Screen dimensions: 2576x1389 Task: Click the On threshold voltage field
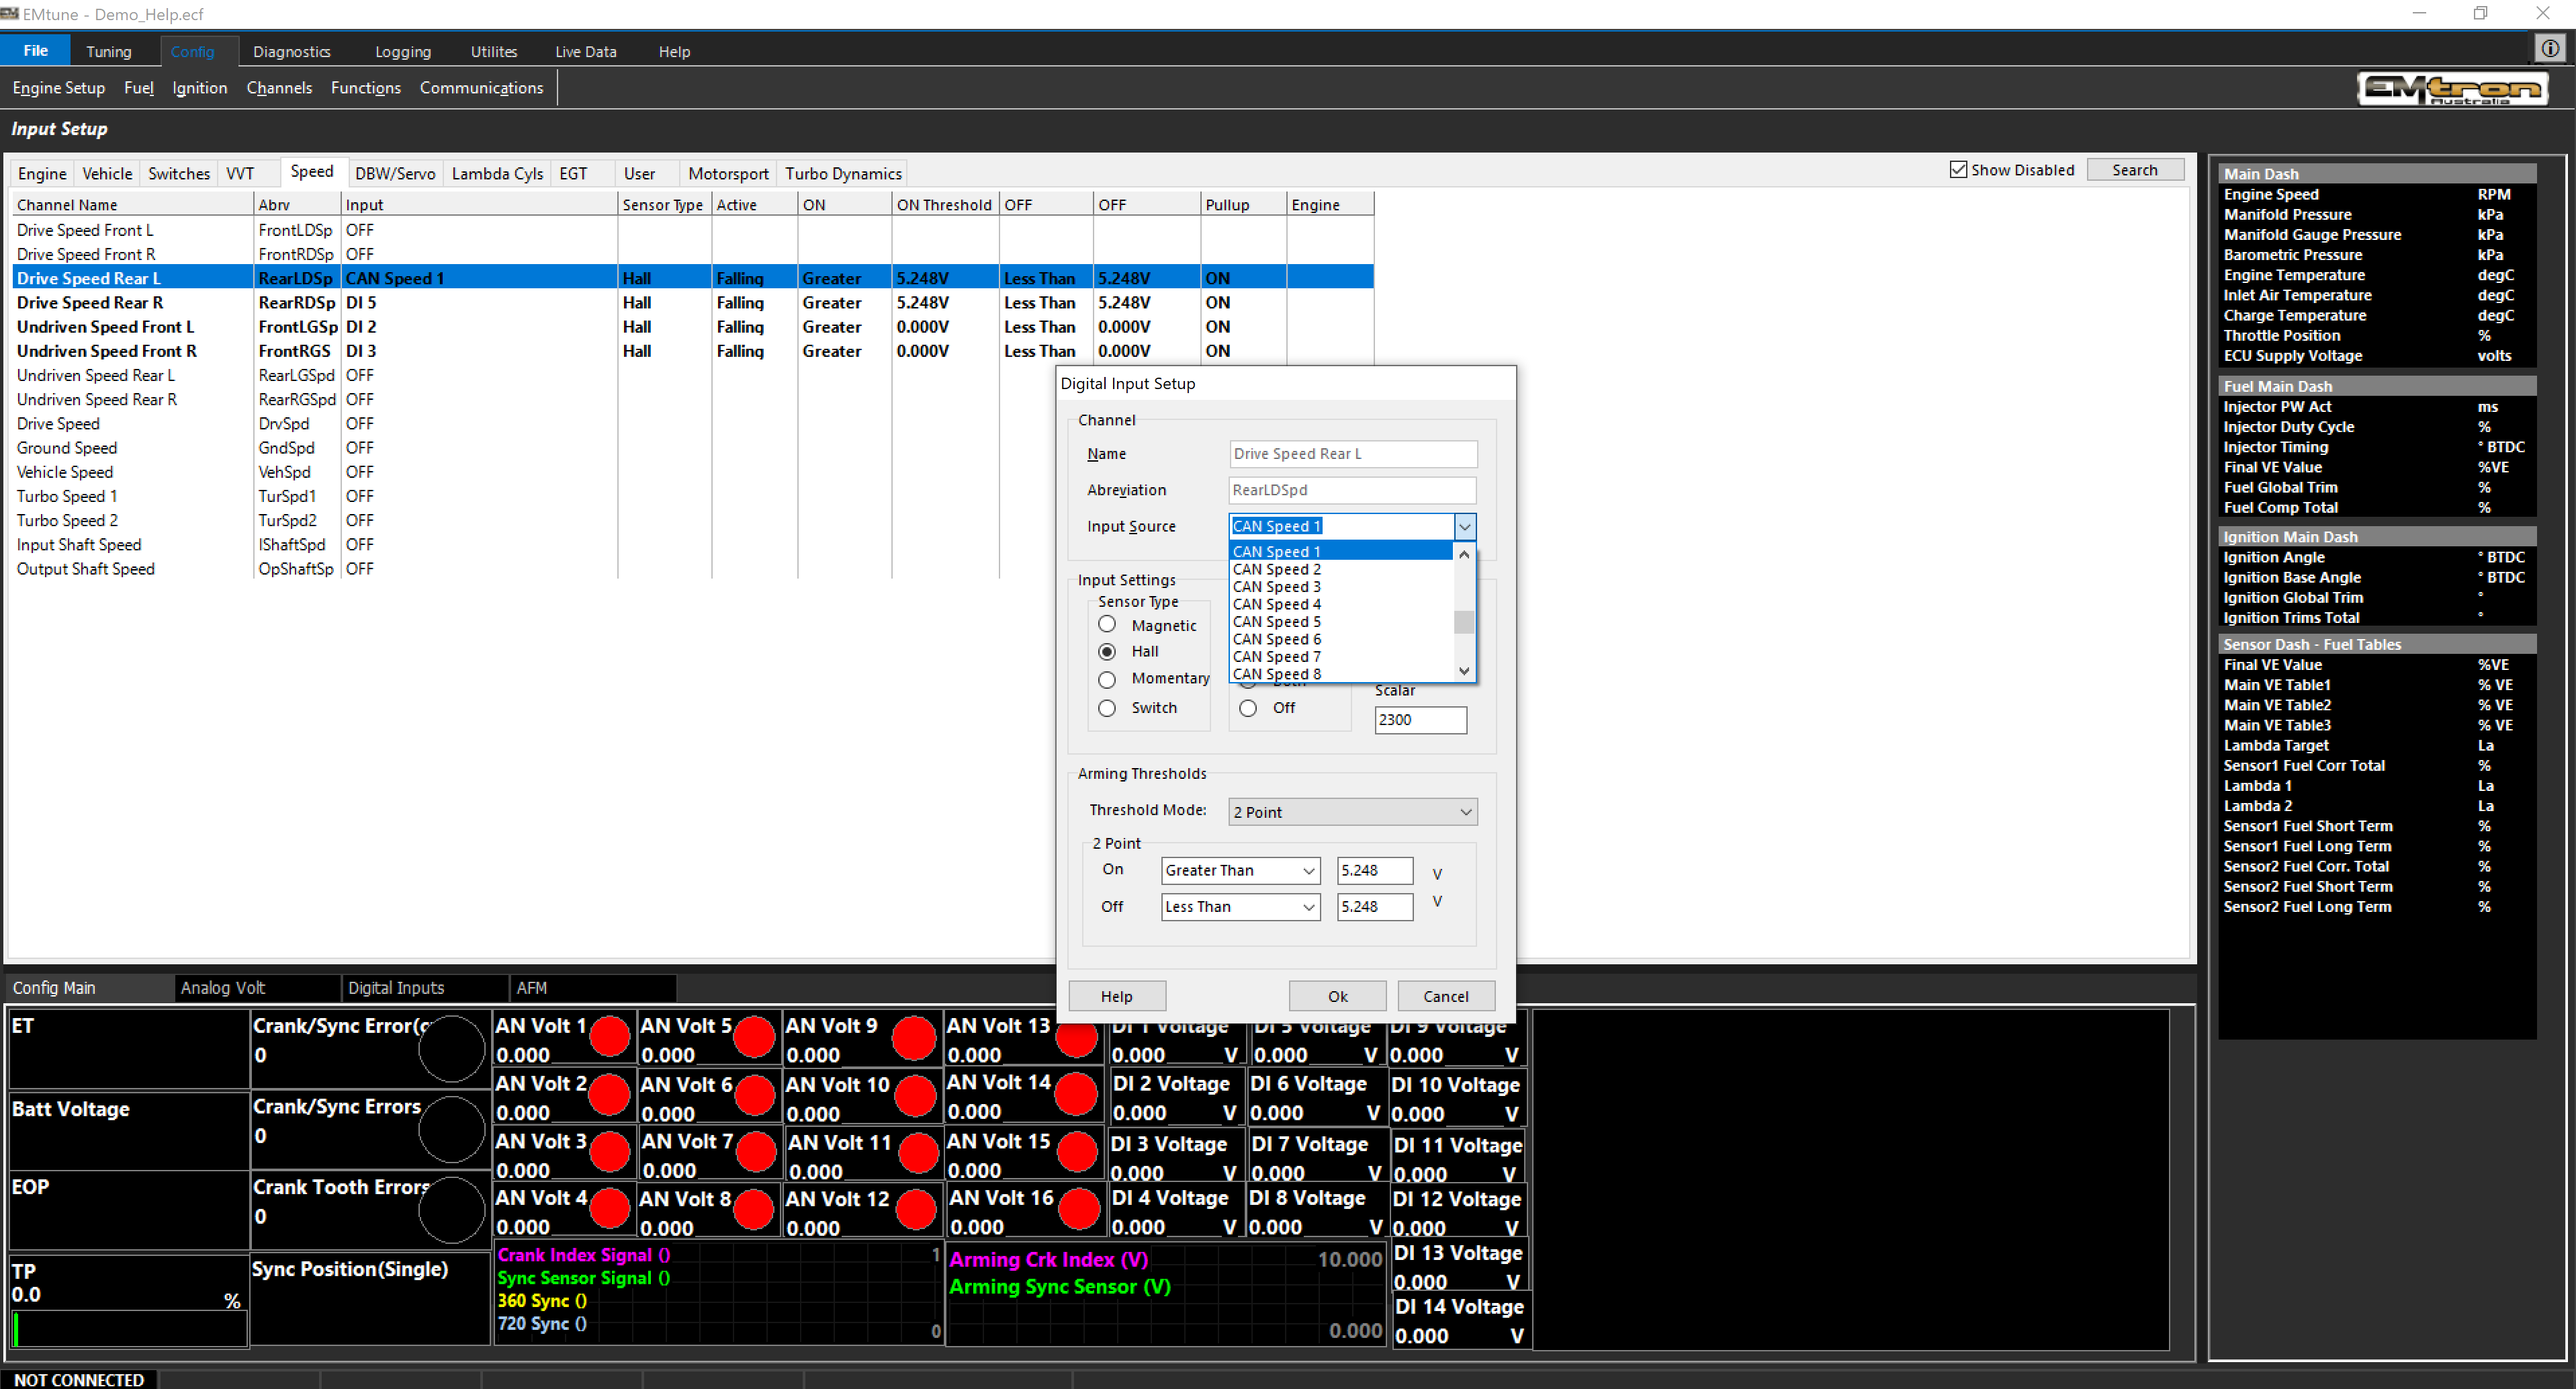pyautogui.click(x=1375, y=871)
